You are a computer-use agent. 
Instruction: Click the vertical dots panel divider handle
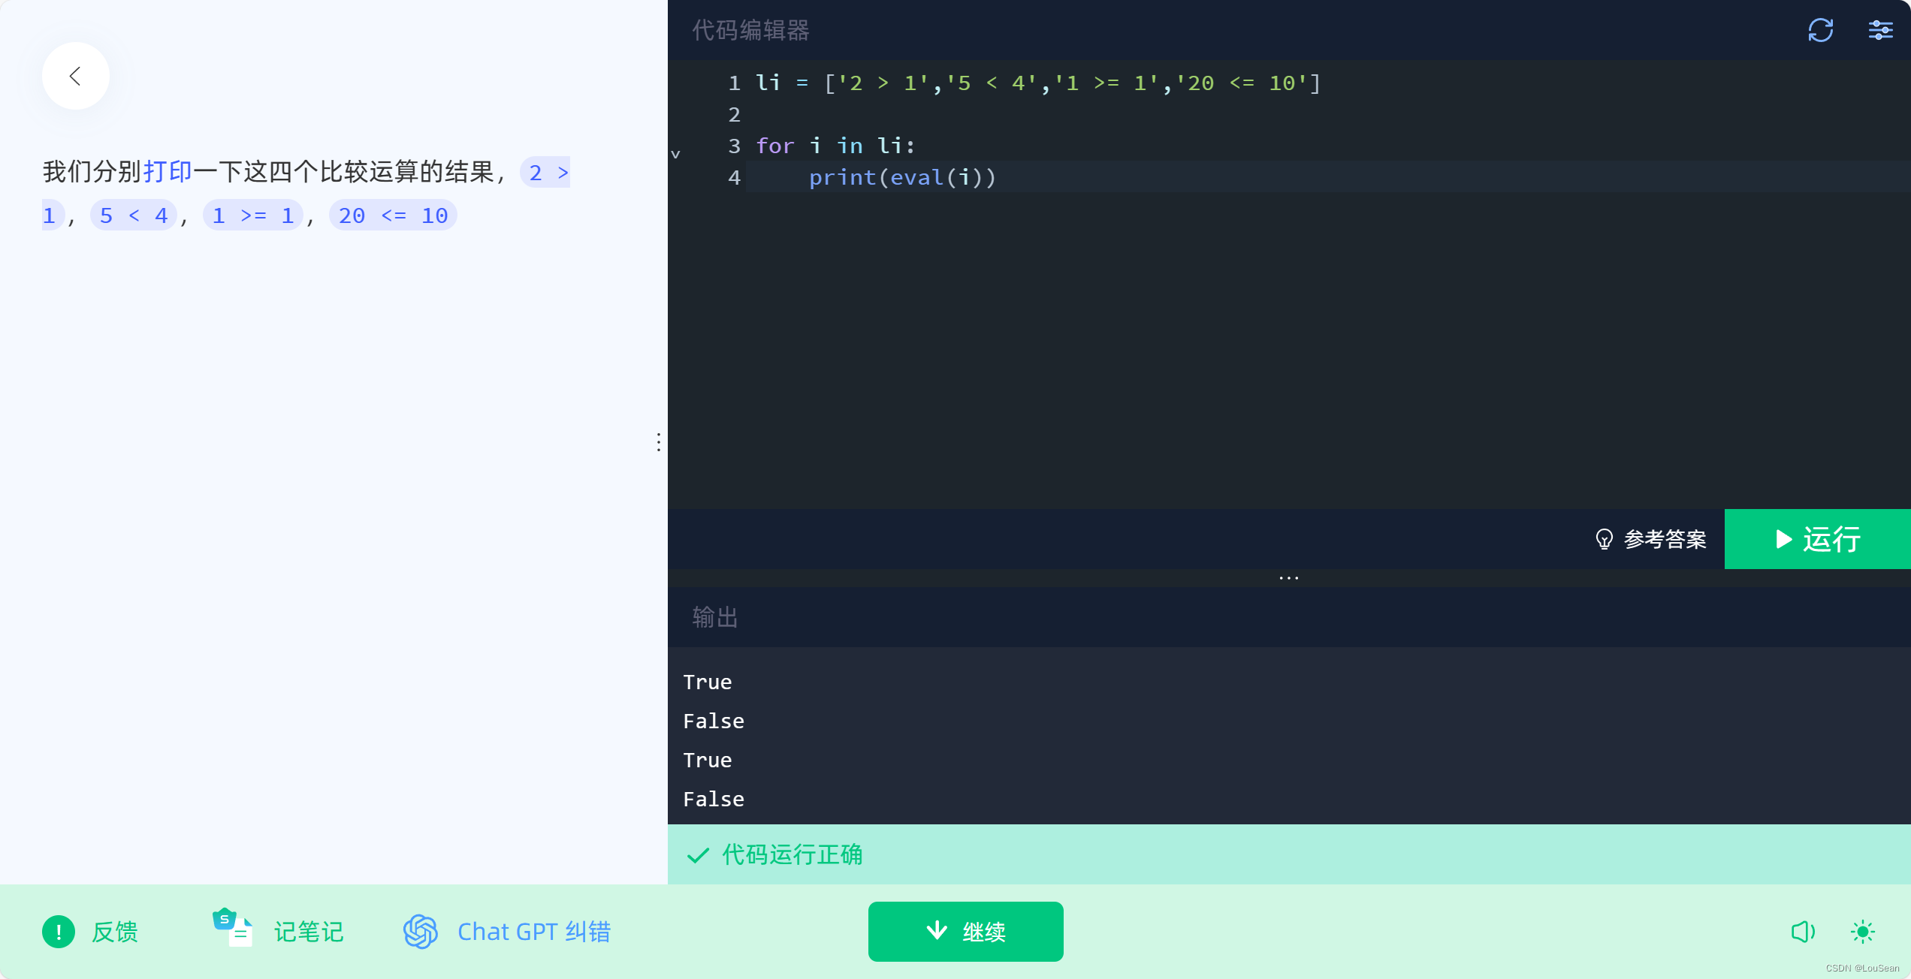(x=658, y=442)
